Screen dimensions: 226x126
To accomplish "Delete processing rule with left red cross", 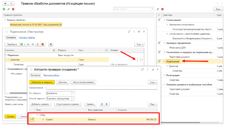I will tap(13, 9).
